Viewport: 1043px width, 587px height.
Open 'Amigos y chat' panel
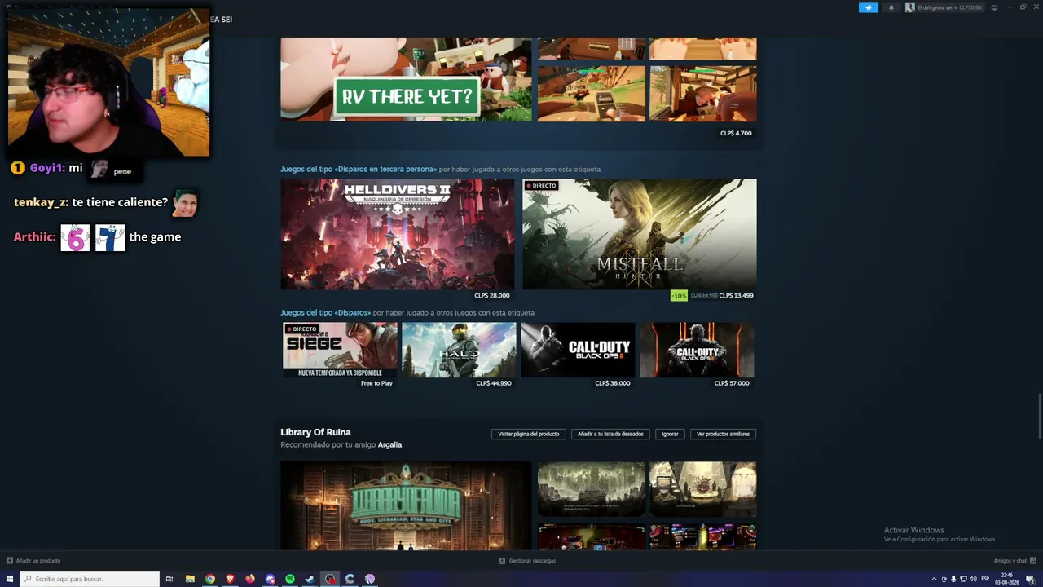1010,561
